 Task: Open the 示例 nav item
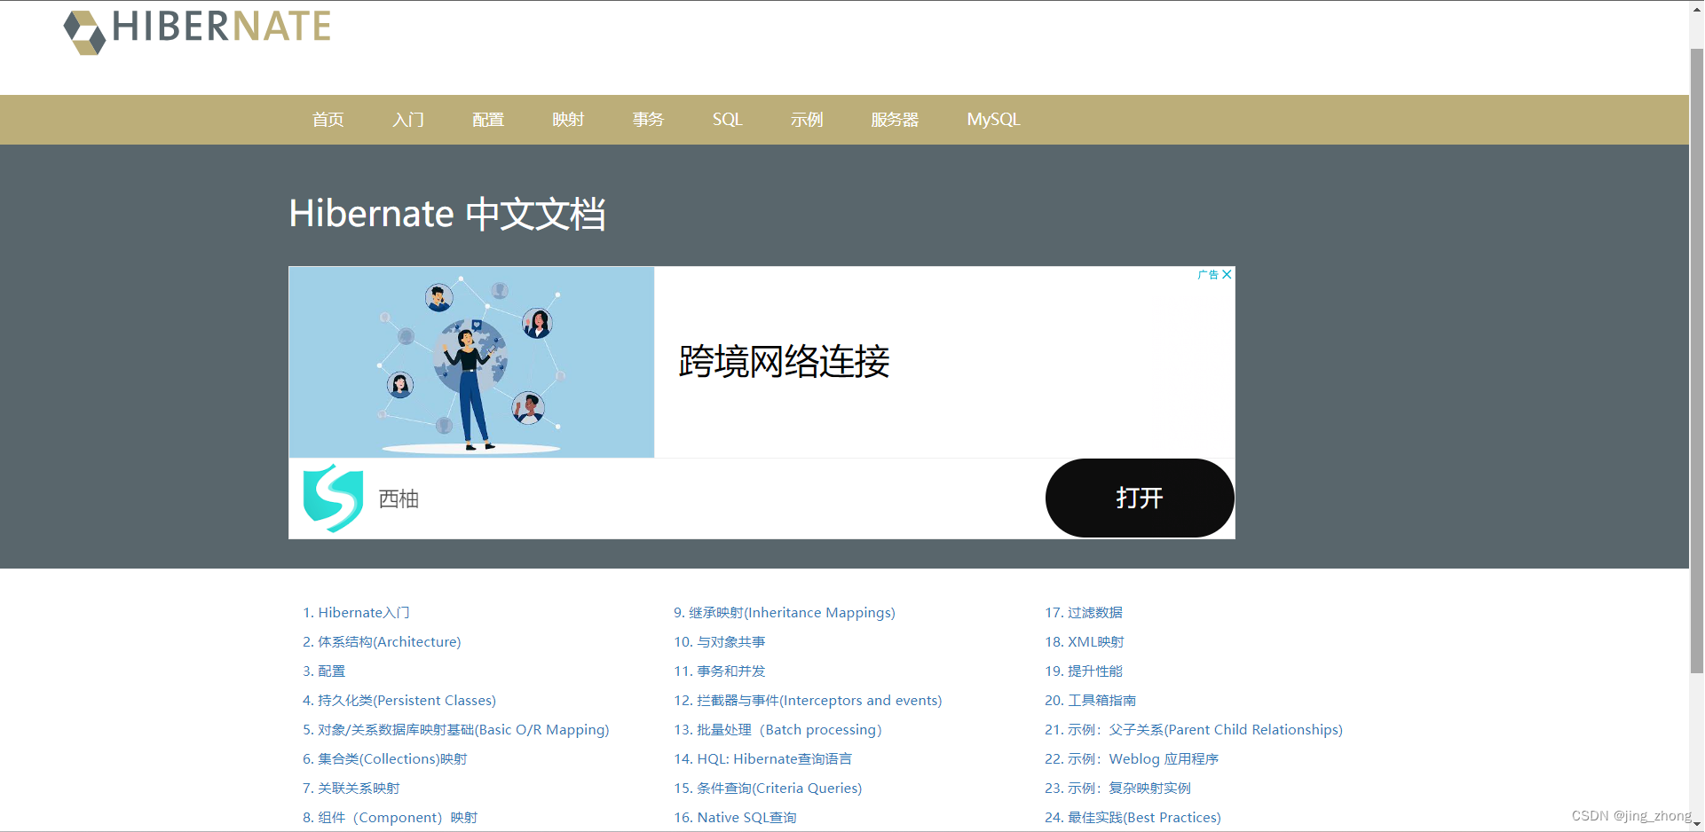pyautogui.click(x=807, y=120)
